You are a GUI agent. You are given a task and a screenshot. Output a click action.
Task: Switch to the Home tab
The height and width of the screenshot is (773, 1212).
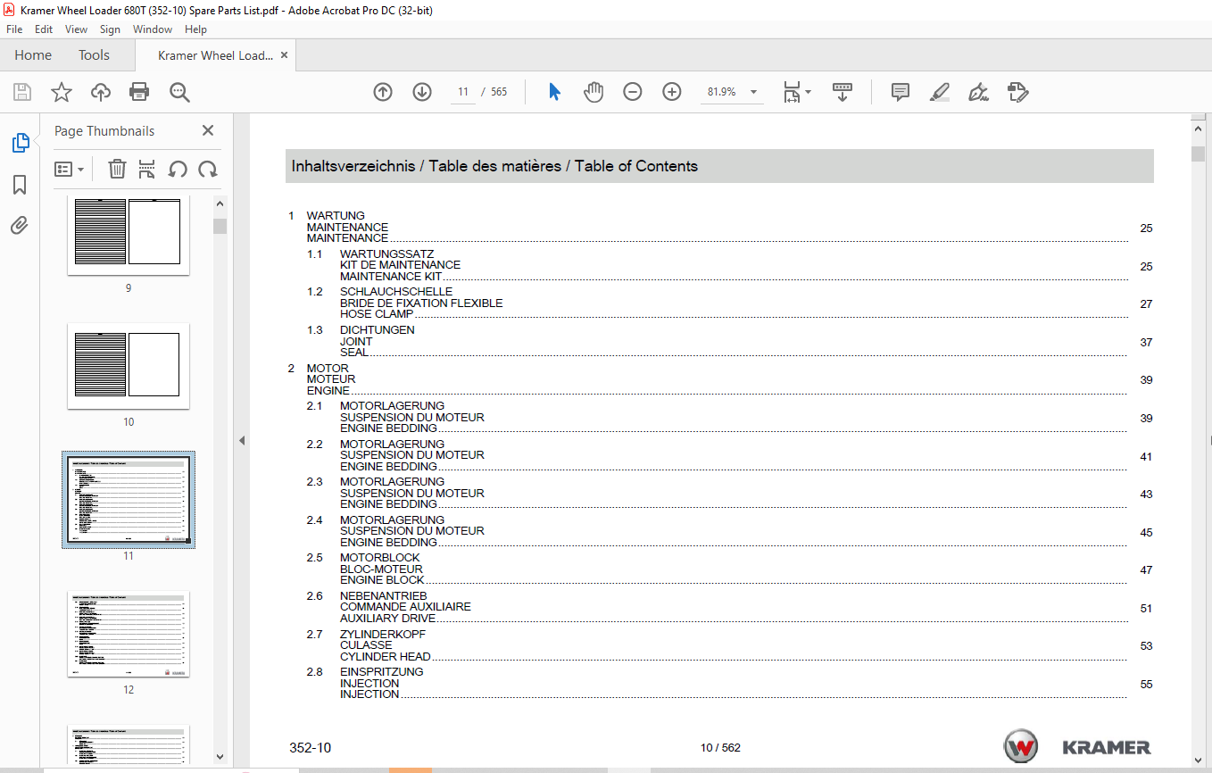click(x=33, y=55)
